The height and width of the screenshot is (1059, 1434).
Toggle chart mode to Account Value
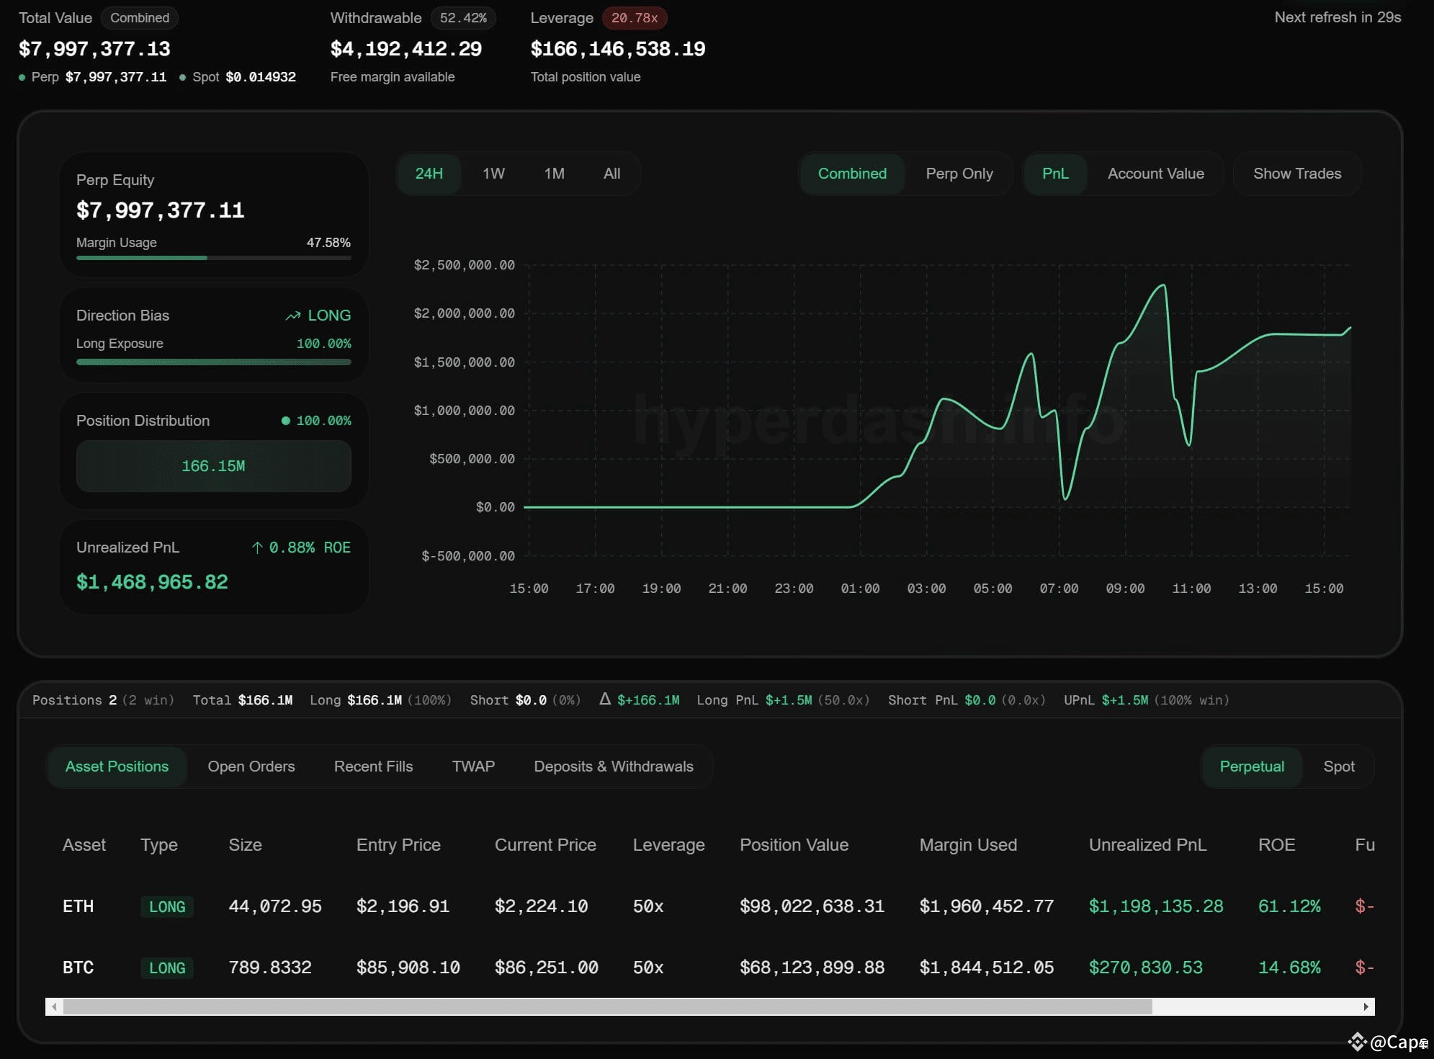(1155, 174)
